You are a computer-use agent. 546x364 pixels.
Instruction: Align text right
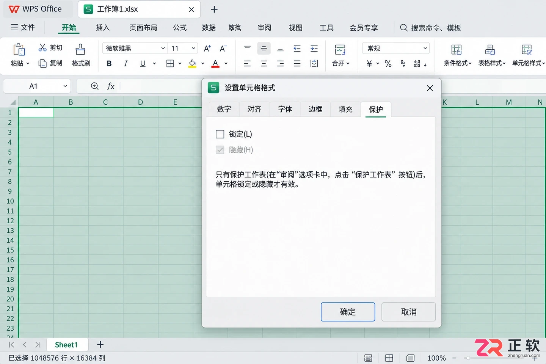pyautogui.click(x=281, y=63)
